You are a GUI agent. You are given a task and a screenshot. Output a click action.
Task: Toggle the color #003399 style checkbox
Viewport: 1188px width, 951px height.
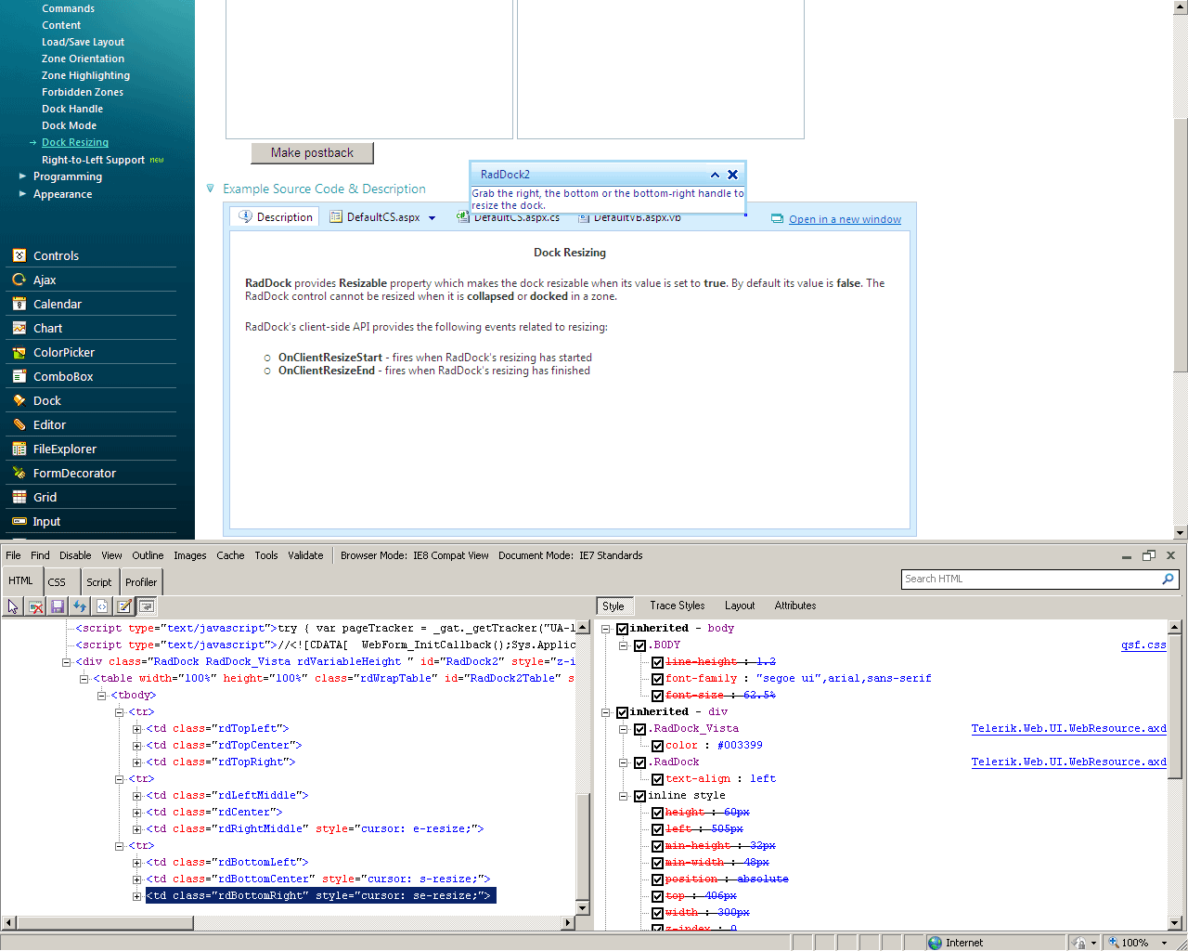click(x=657, y=746)
